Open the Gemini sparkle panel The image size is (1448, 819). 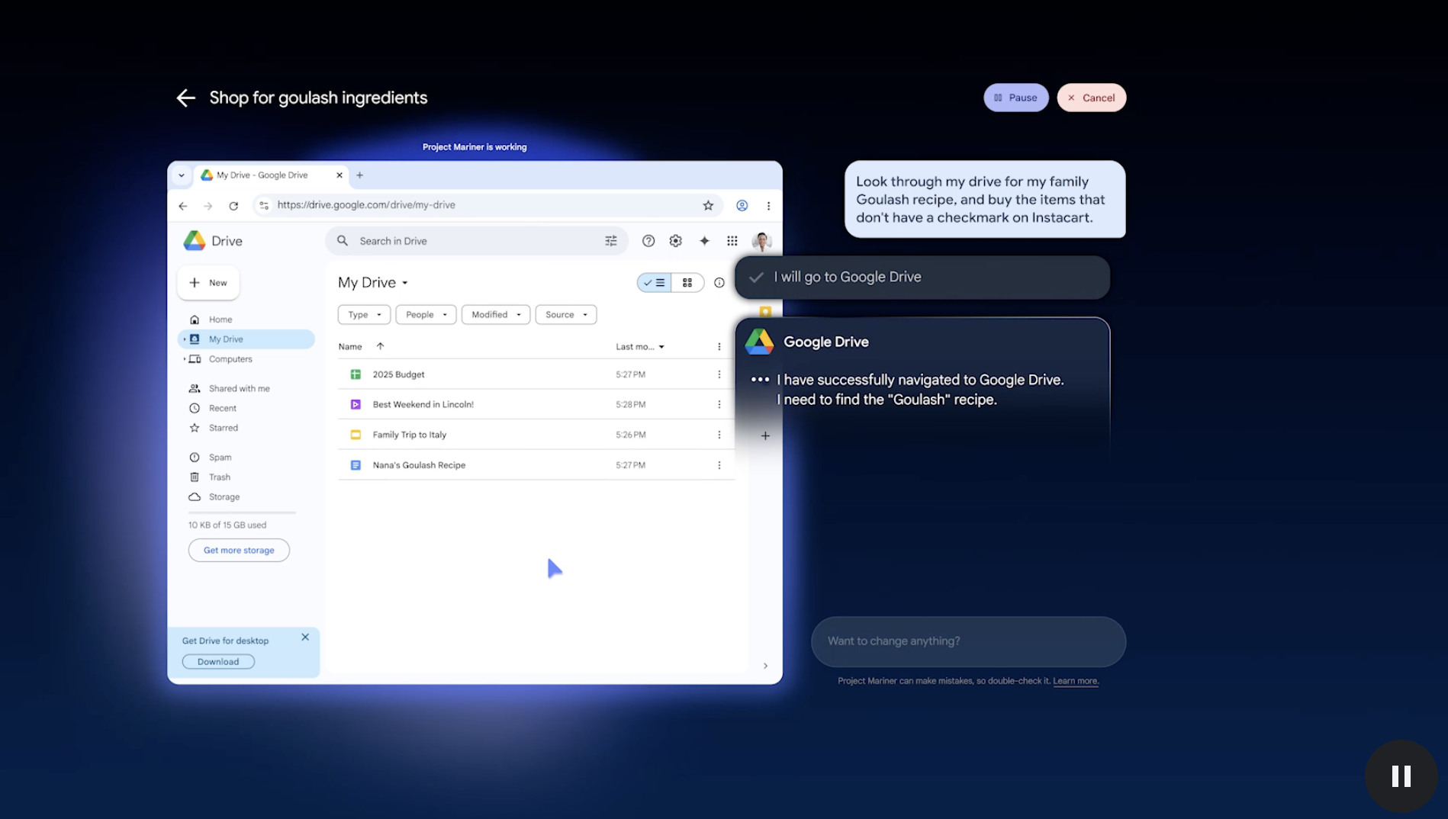pos(704,241)
